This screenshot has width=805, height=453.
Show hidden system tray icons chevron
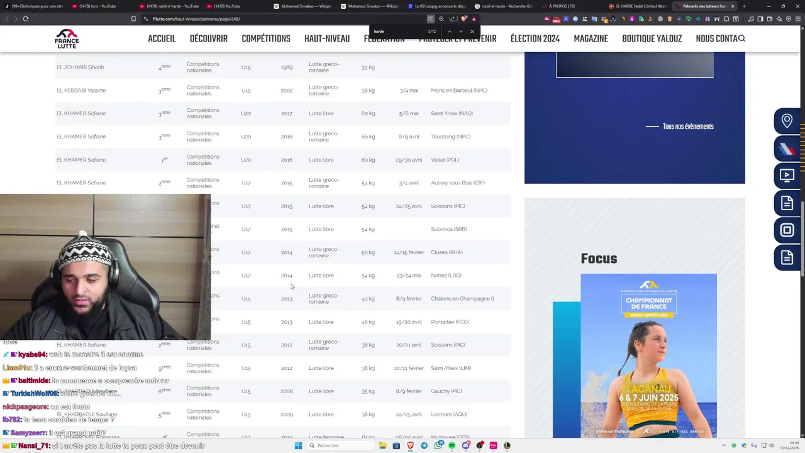(724, 445)
